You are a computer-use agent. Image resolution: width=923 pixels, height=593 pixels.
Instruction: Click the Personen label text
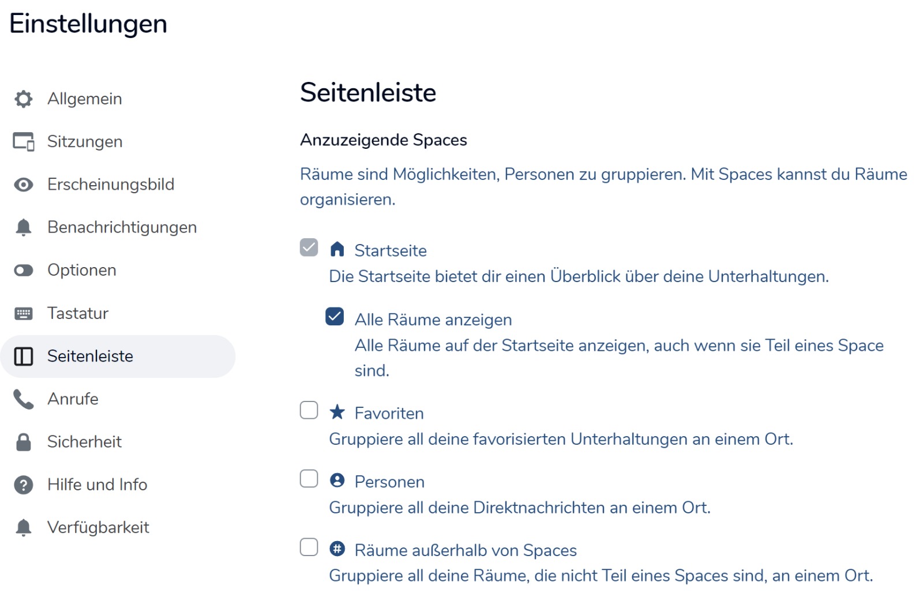[389, 482]
